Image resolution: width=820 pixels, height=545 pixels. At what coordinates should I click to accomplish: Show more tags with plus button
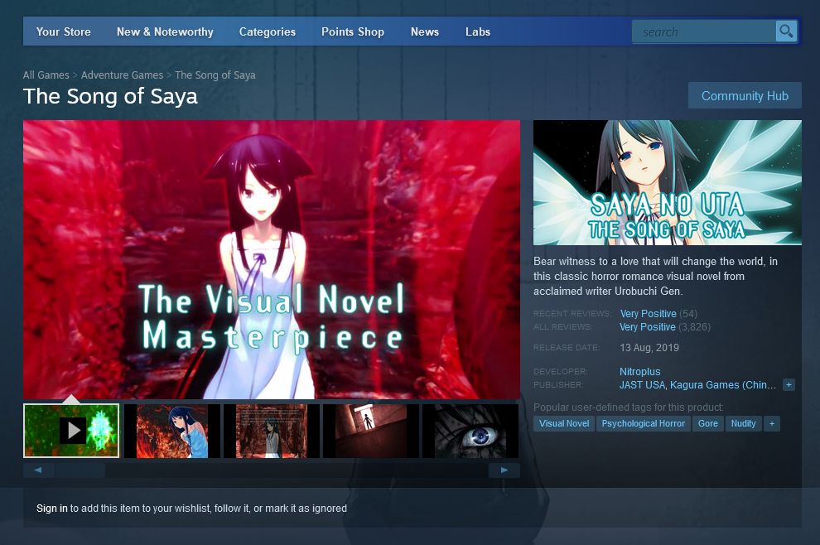coord(772,423)
